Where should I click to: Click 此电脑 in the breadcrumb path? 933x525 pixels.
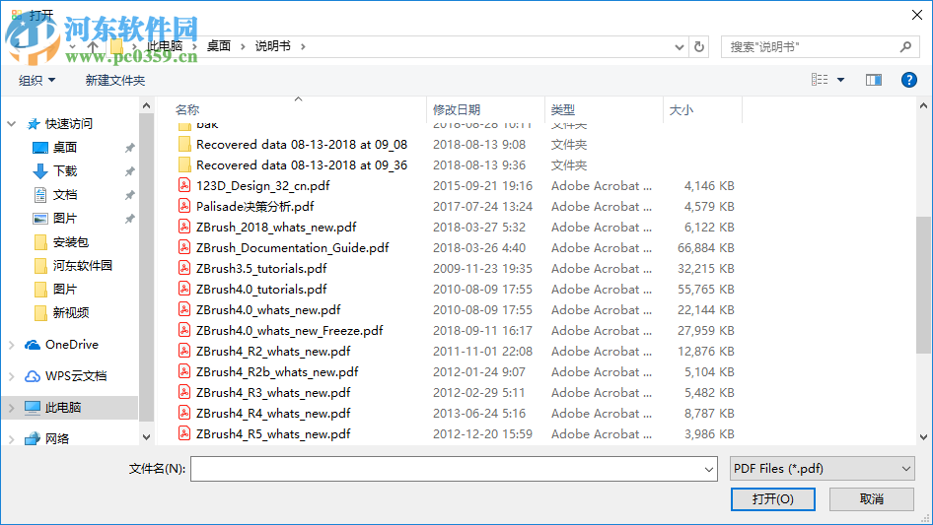pyautogui.click(x=165, y=45)
